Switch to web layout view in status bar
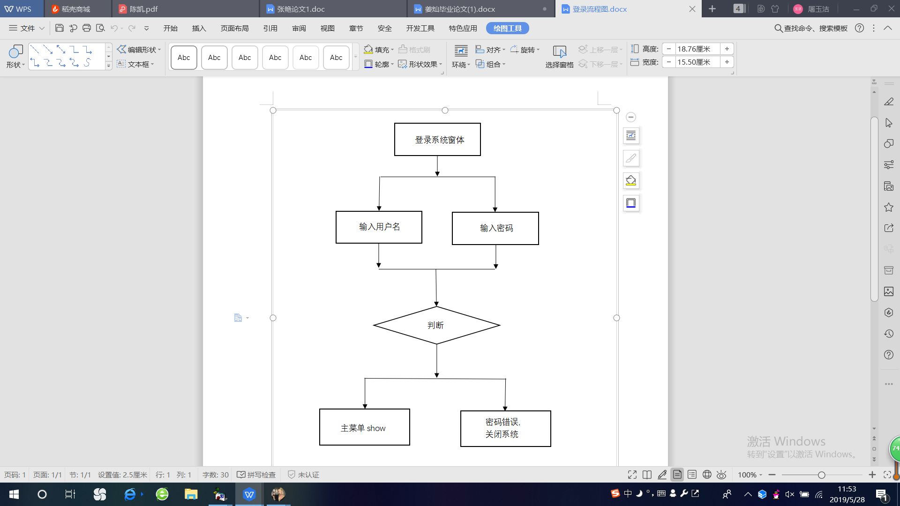 click(x=707, y=475)
